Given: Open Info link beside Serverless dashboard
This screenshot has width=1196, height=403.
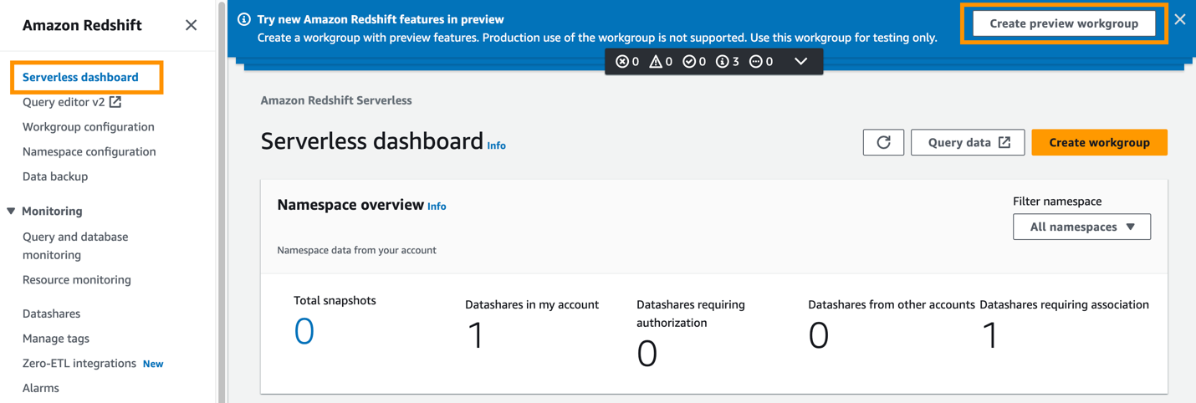Looking at the screenshot, I should point(496,145).
